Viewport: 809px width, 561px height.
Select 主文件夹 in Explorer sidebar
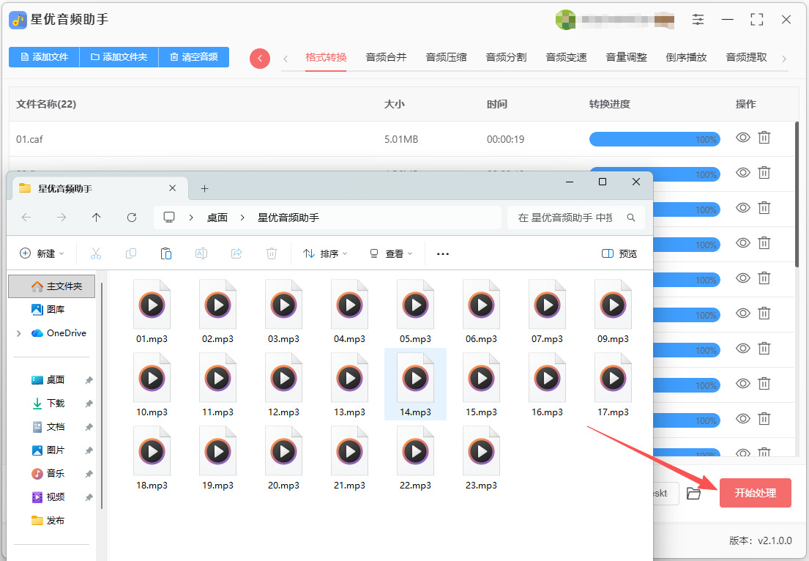51,286
